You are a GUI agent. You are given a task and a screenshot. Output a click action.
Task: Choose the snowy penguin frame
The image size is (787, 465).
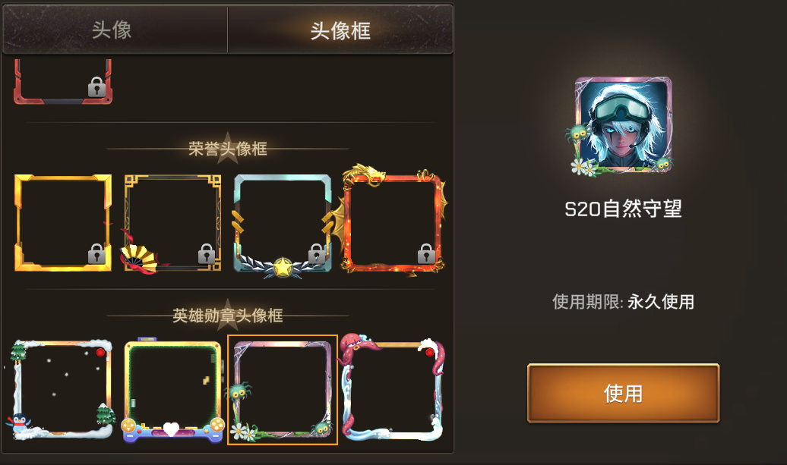62,390
